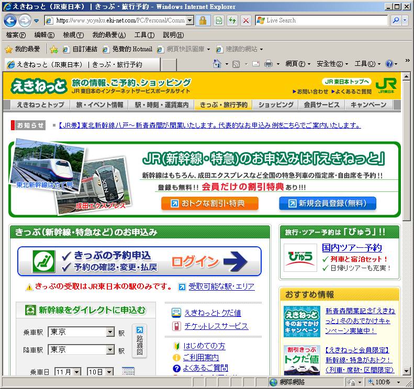The image size is (414, 389).
Task: Open 免費的 Hotmail favorites link
Action: 128,49
